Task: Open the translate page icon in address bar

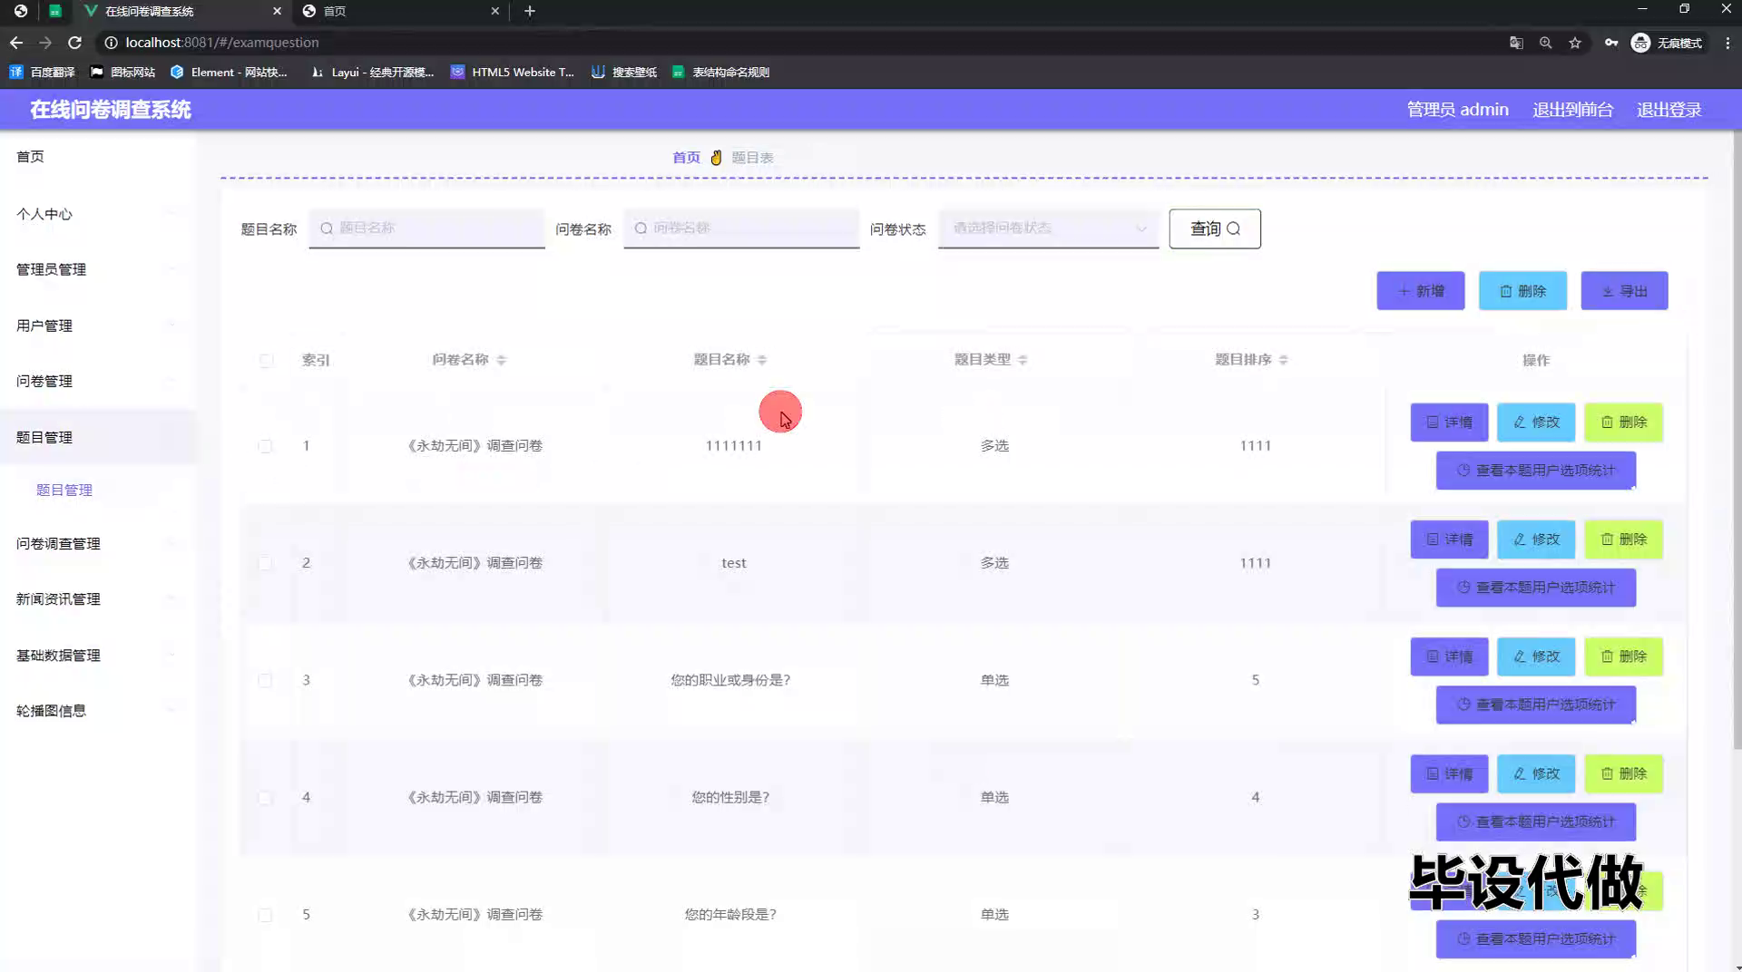Action: tap(1516, 43)
